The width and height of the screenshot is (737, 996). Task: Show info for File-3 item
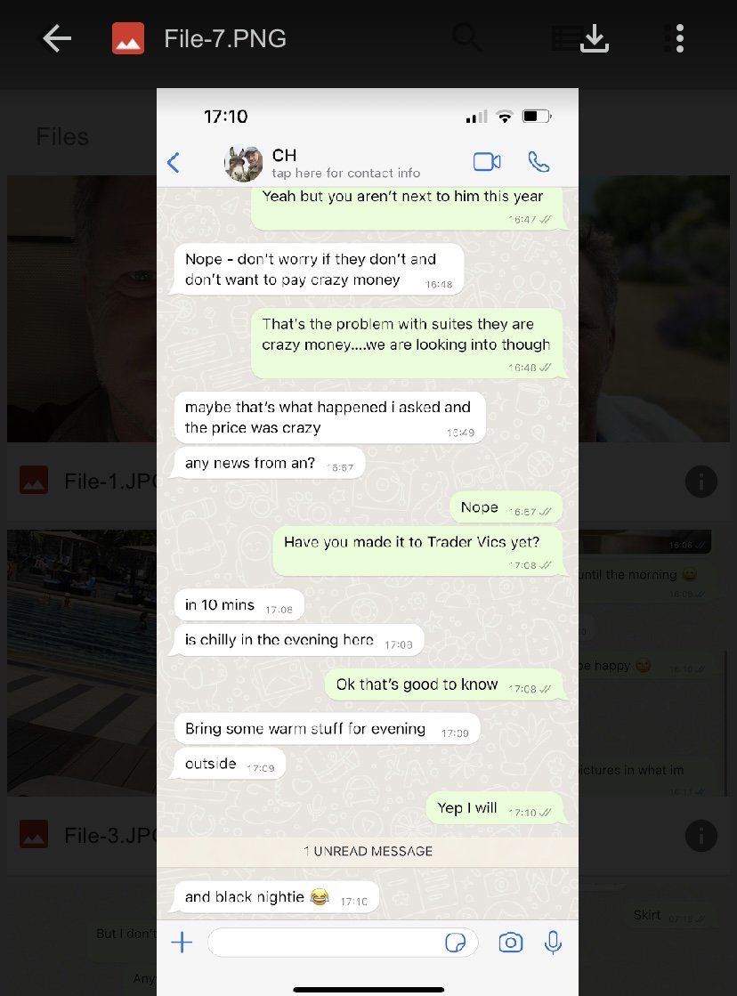(x=701, y=836)
